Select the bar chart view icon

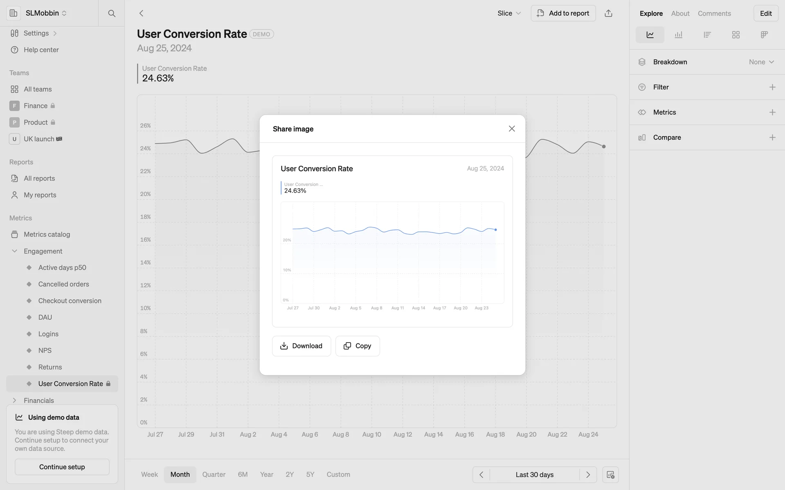pos(678,35)
